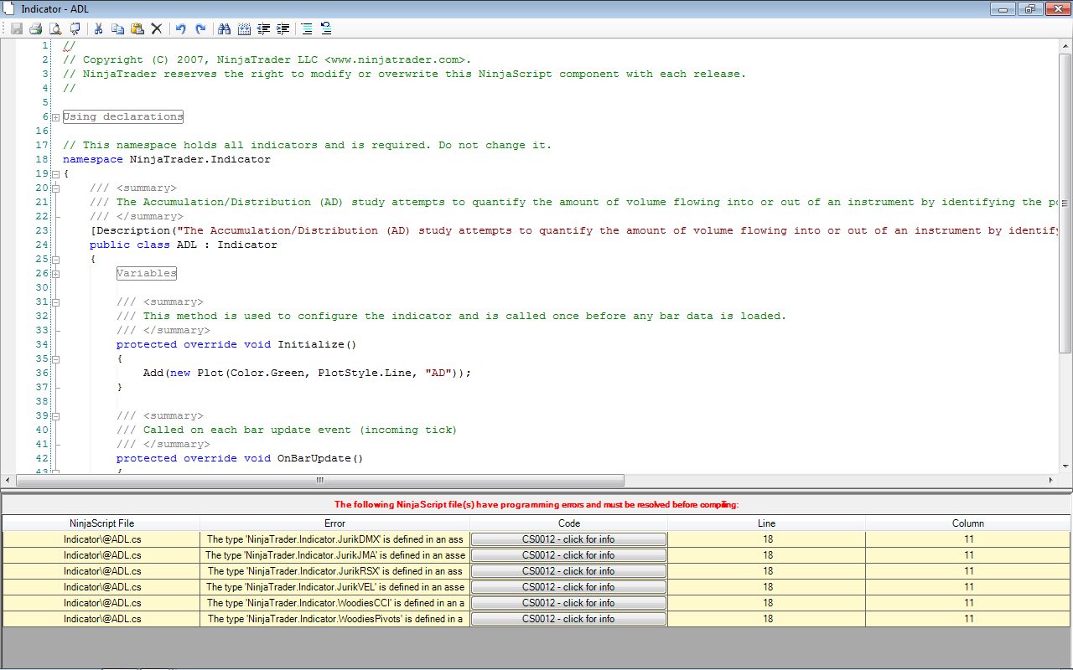
Task: Collapse the summary comment at line 31
Action: 55,302
